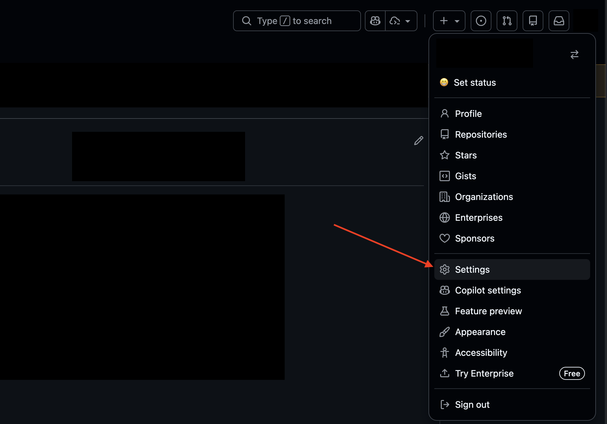Screen dimensions: 607x424
Task: Open Set status with the emoji
Action: (x=475, y=82)
